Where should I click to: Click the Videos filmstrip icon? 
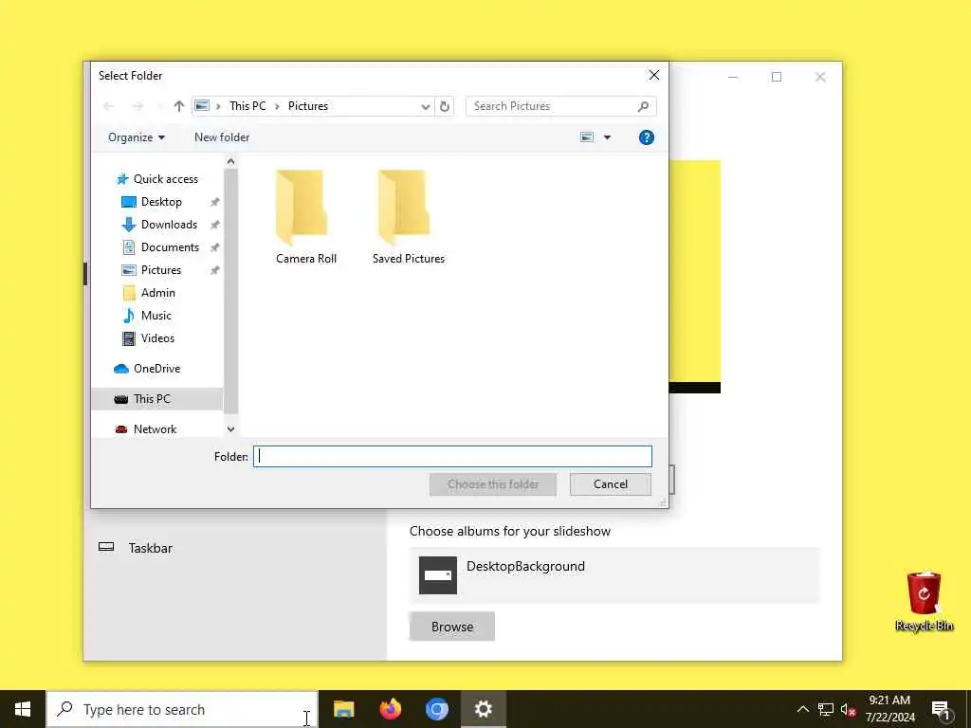tap(129, 338)
